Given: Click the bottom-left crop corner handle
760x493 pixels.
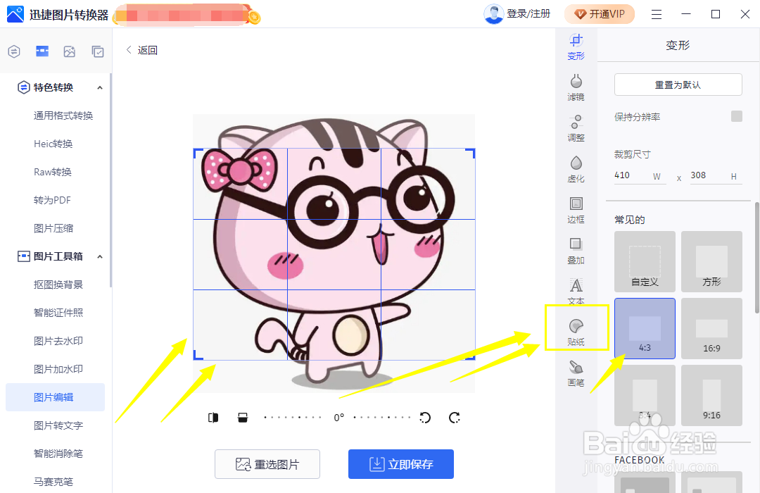Looking at the screenshot, I should 198,355.
